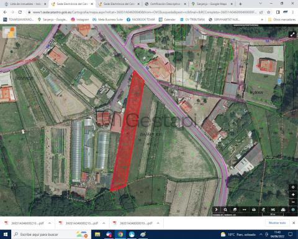Open second downloaded PDF file
The width and height of the screenshot is (298, 239).
[x=79, y=223]
